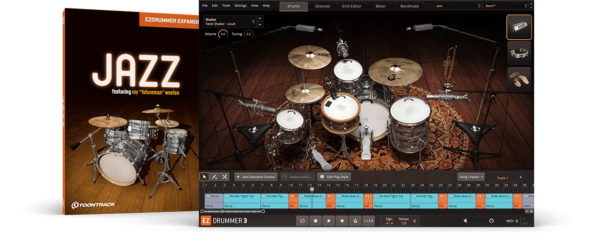The height and width of the screenshot is (243, 598).
Task: Click the speaker volume icon
Action: tap(465, 221)
